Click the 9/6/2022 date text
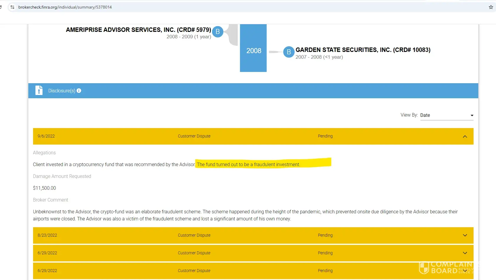This screenshot has height=280, width=496. (x=46, y=136)
